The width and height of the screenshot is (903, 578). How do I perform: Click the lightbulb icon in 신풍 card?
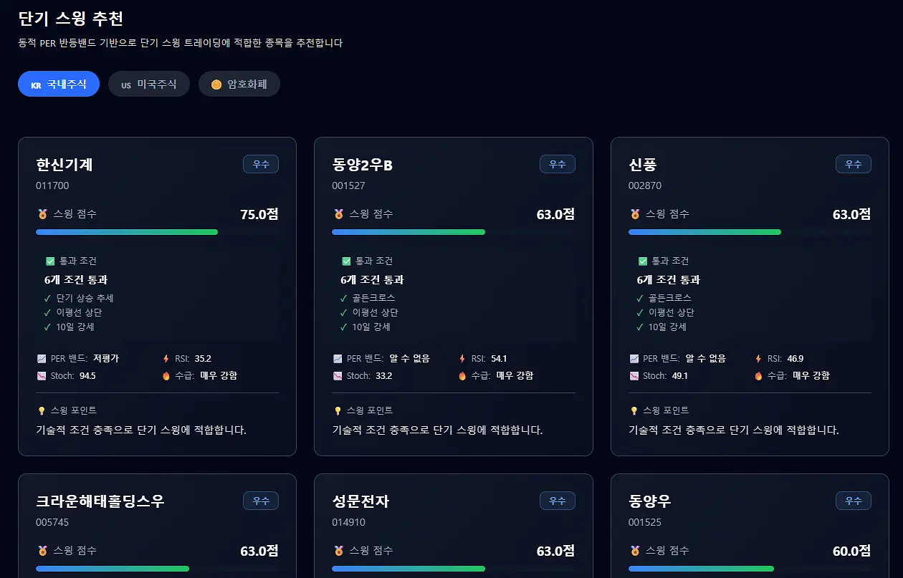(634, 411)
